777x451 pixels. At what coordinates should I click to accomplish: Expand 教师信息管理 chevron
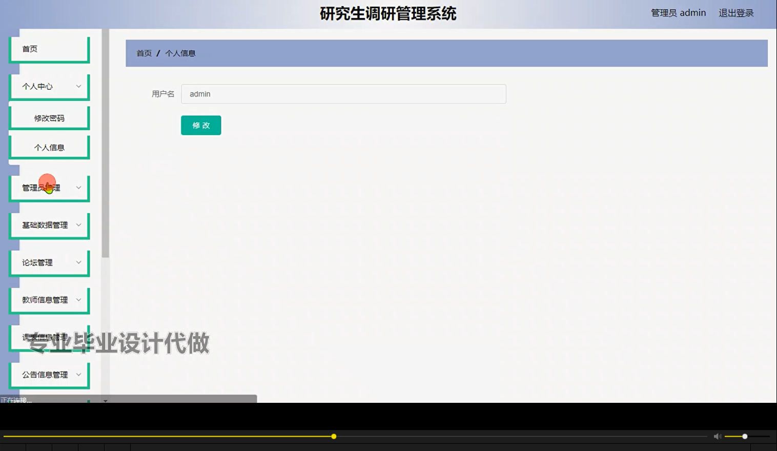[x=49, y=299]
